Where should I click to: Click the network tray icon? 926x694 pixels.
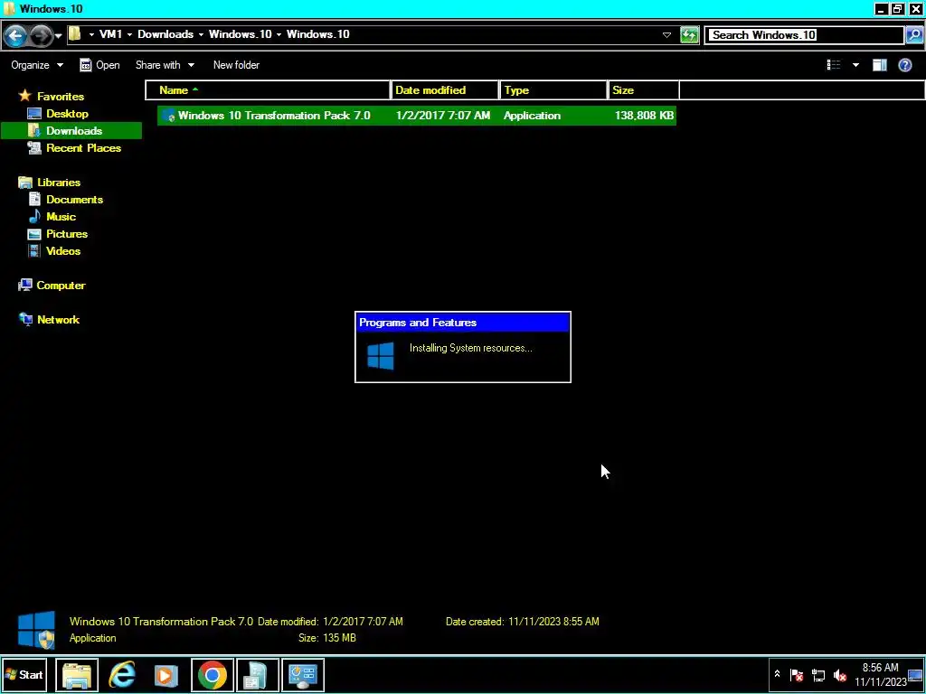[818, 674]
